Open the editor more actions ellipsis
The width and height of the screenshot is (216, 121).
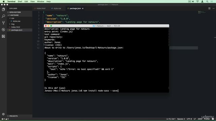(x=214, y=8)
